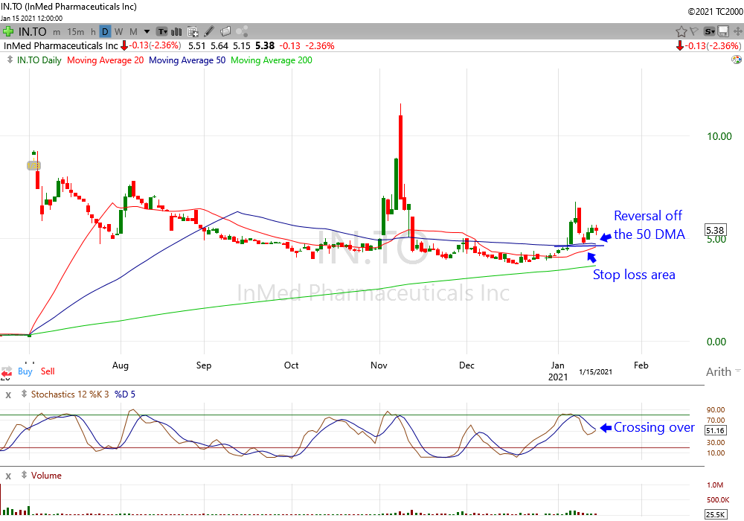Click the yellow note marker on July candle
The width and height of the screenshot is (744, 521).
(x=33, y=165)
